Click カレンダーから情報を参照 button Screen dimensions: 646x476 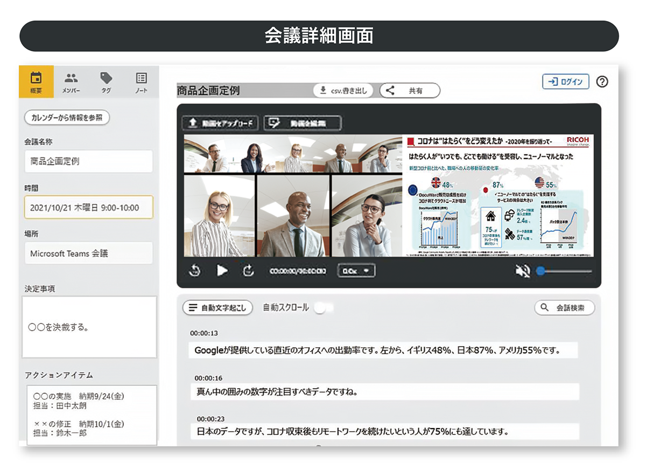coord(66,117)
